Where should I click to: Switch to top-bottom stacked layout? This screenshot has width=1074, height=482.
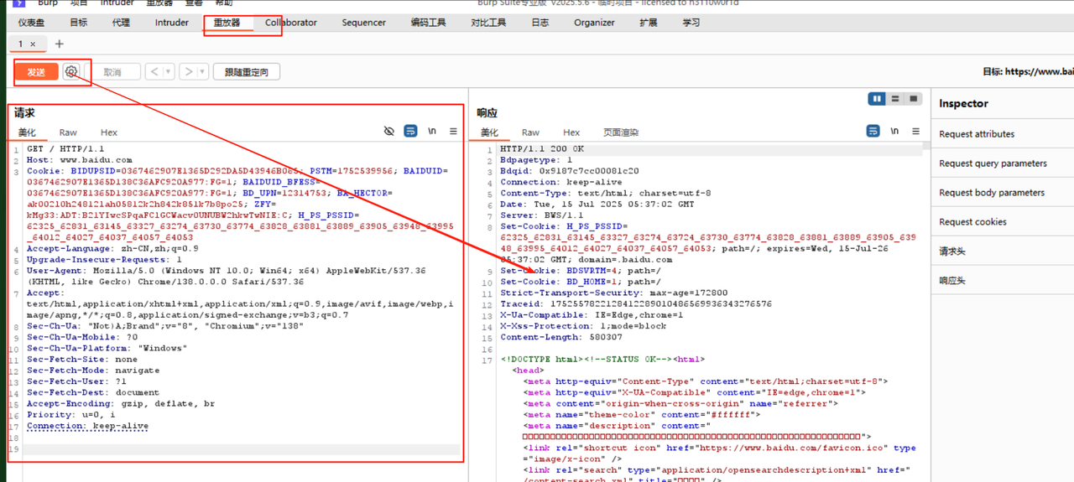[x=895, y=99]
